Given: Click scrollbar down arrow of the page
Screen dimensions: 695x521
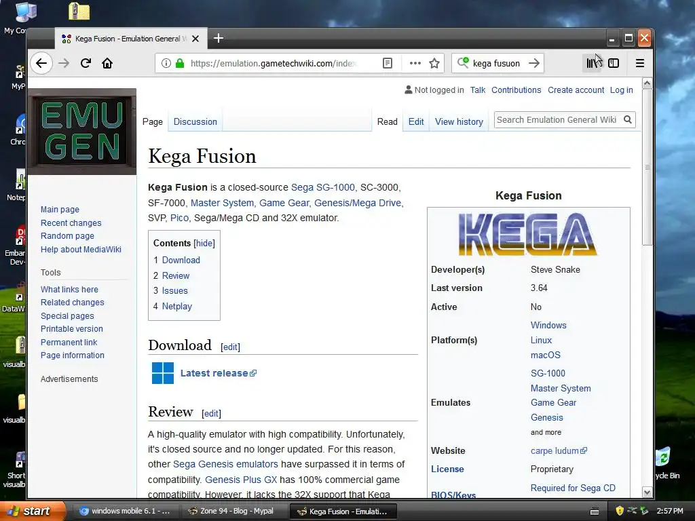Looking at the screenshot, I should tap(647, 492).
